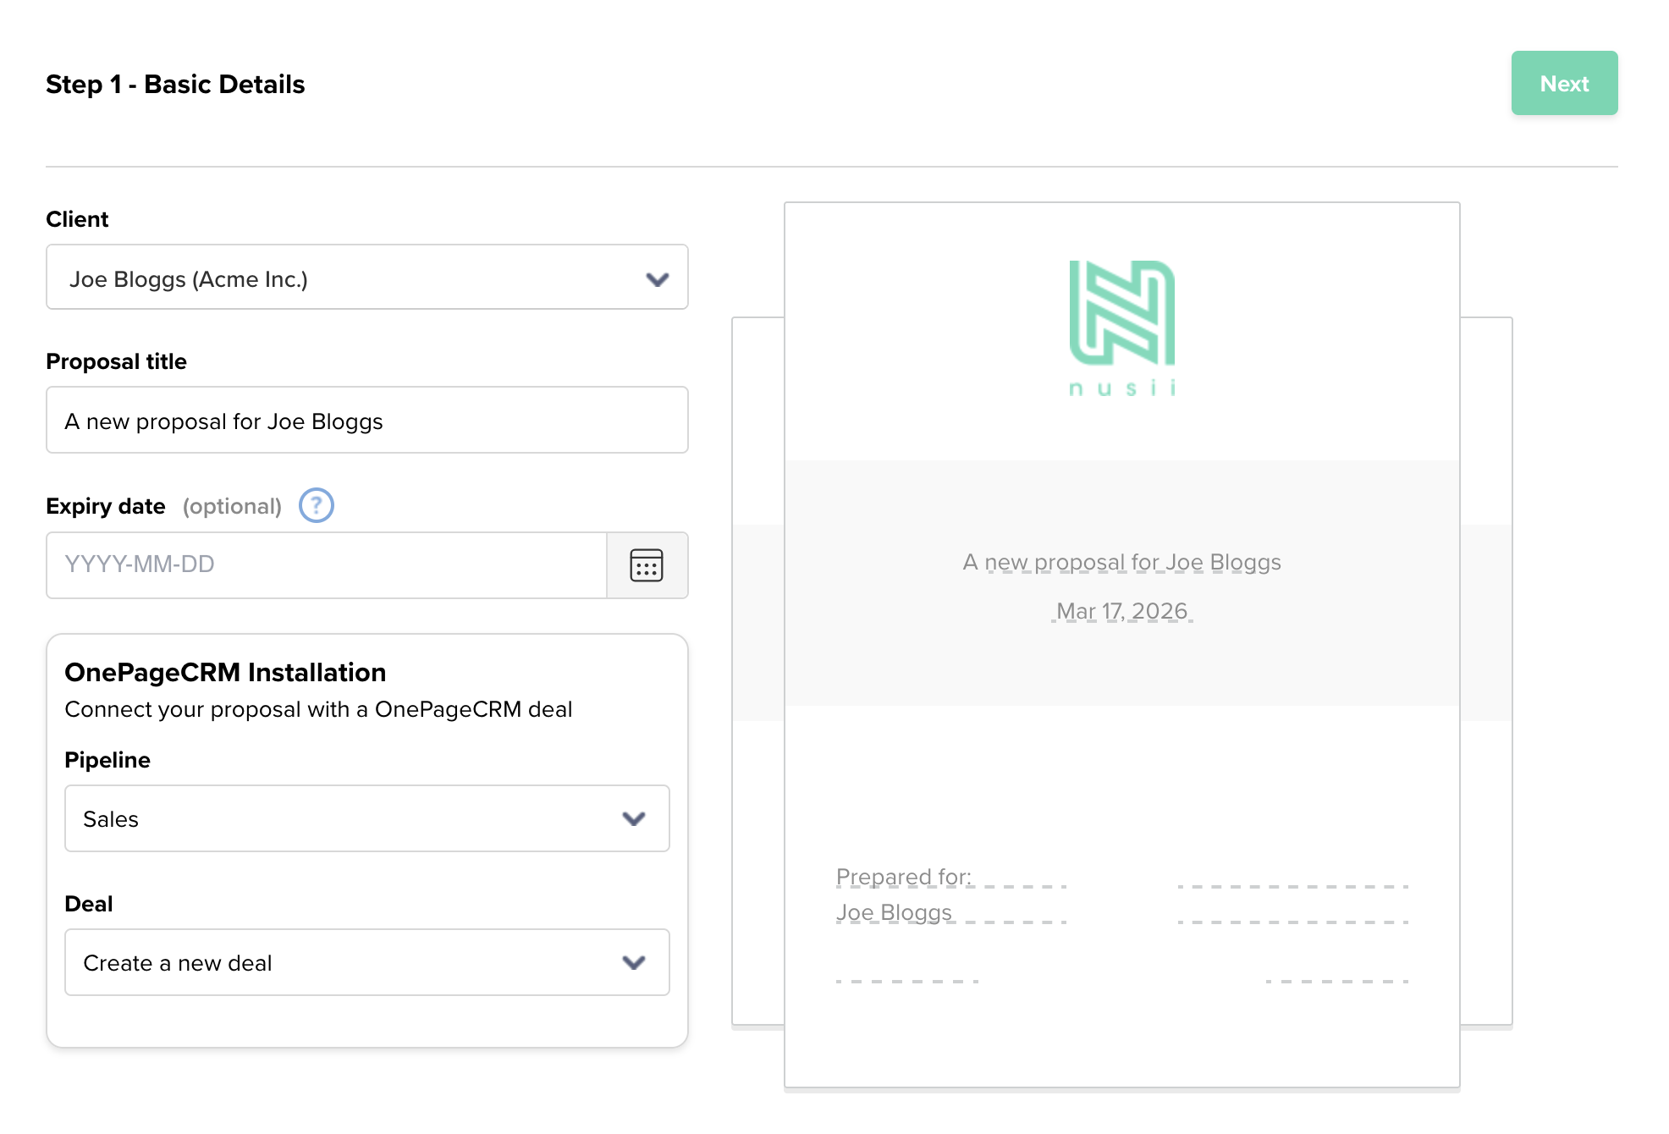This screenshot has height=1134, width=1669.
Task: Click inside the Proposal title field
Action: (366, 420)
